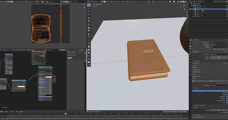The height and width of the screenshot is (120, 228).
Task: Select the Inset Faces tool
Action: 89,37
